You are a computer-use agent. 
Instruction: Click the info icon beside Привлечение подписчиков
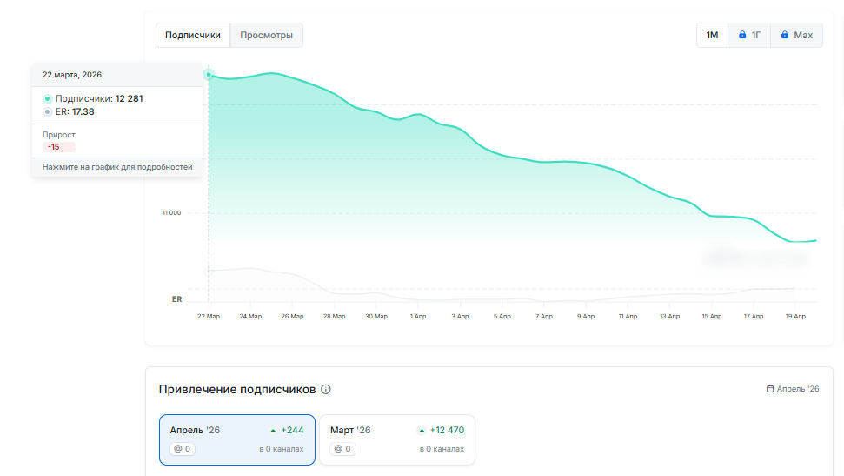pos(326,390)
